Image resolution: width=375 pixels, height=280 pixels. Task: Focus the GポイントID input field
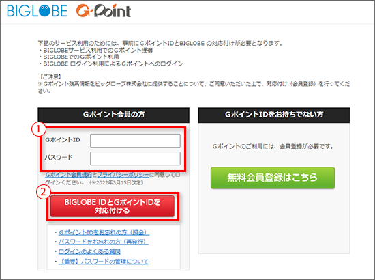click(135, 141)
